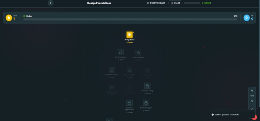Click the 0/13 nodes count
The image size is (260, 121).
[x=235, y=16]
